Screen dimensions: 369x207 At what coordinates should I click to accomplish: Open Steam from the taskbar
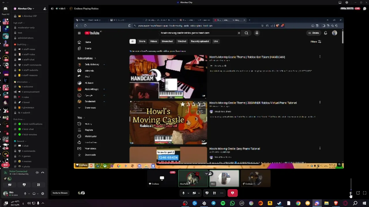[x=279, y=203]
